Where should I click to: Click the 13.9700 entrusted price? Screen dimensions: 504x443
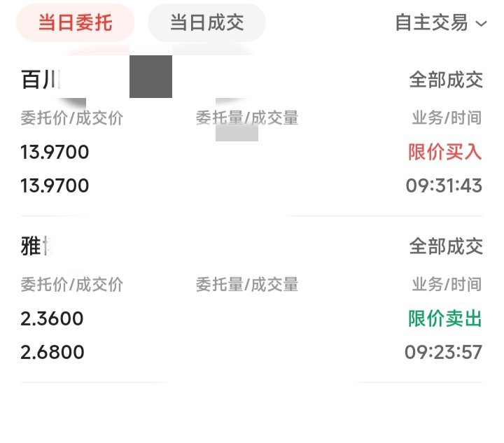[x=55, y=152]
